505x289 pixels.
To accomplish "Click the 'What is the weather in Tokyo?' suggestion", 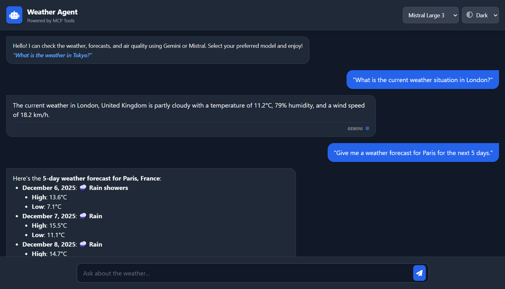I will 53,55.
